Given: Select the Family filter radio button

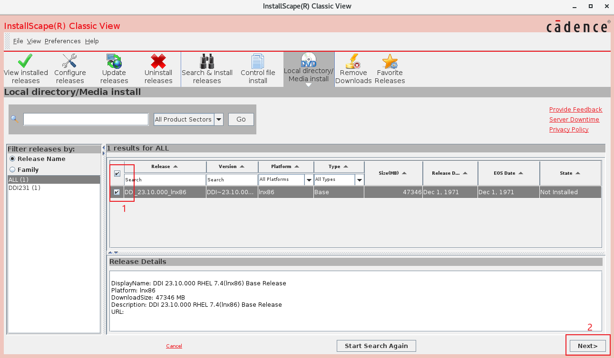Looking at the screenshot, I should [x=12, y=170].
